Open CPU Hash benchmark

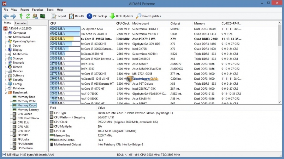[x=24, y=131]
